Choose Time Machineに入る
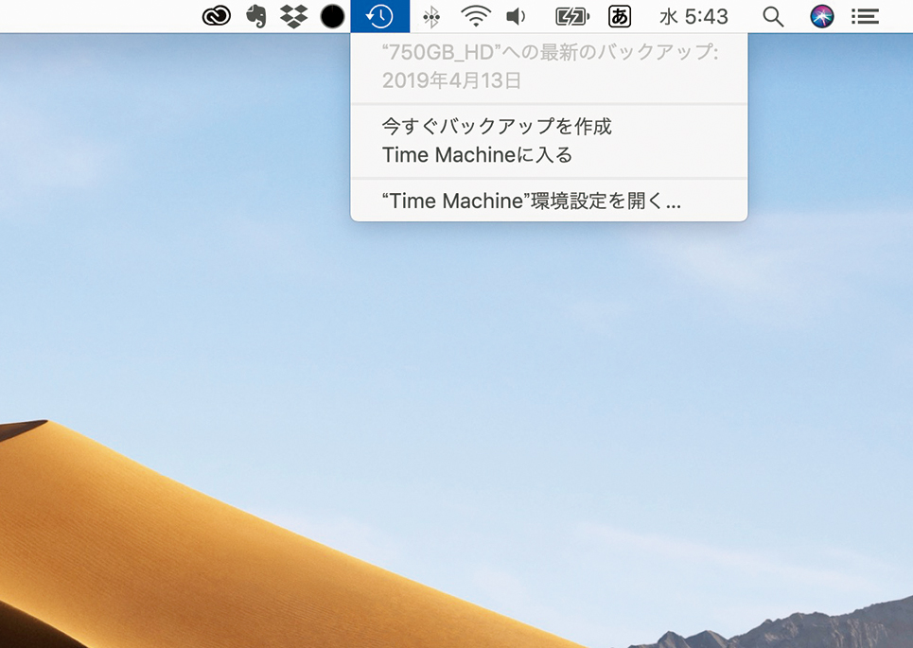This screenshot has width=913, height=648. pyautogui.click(x=477, y=154)
